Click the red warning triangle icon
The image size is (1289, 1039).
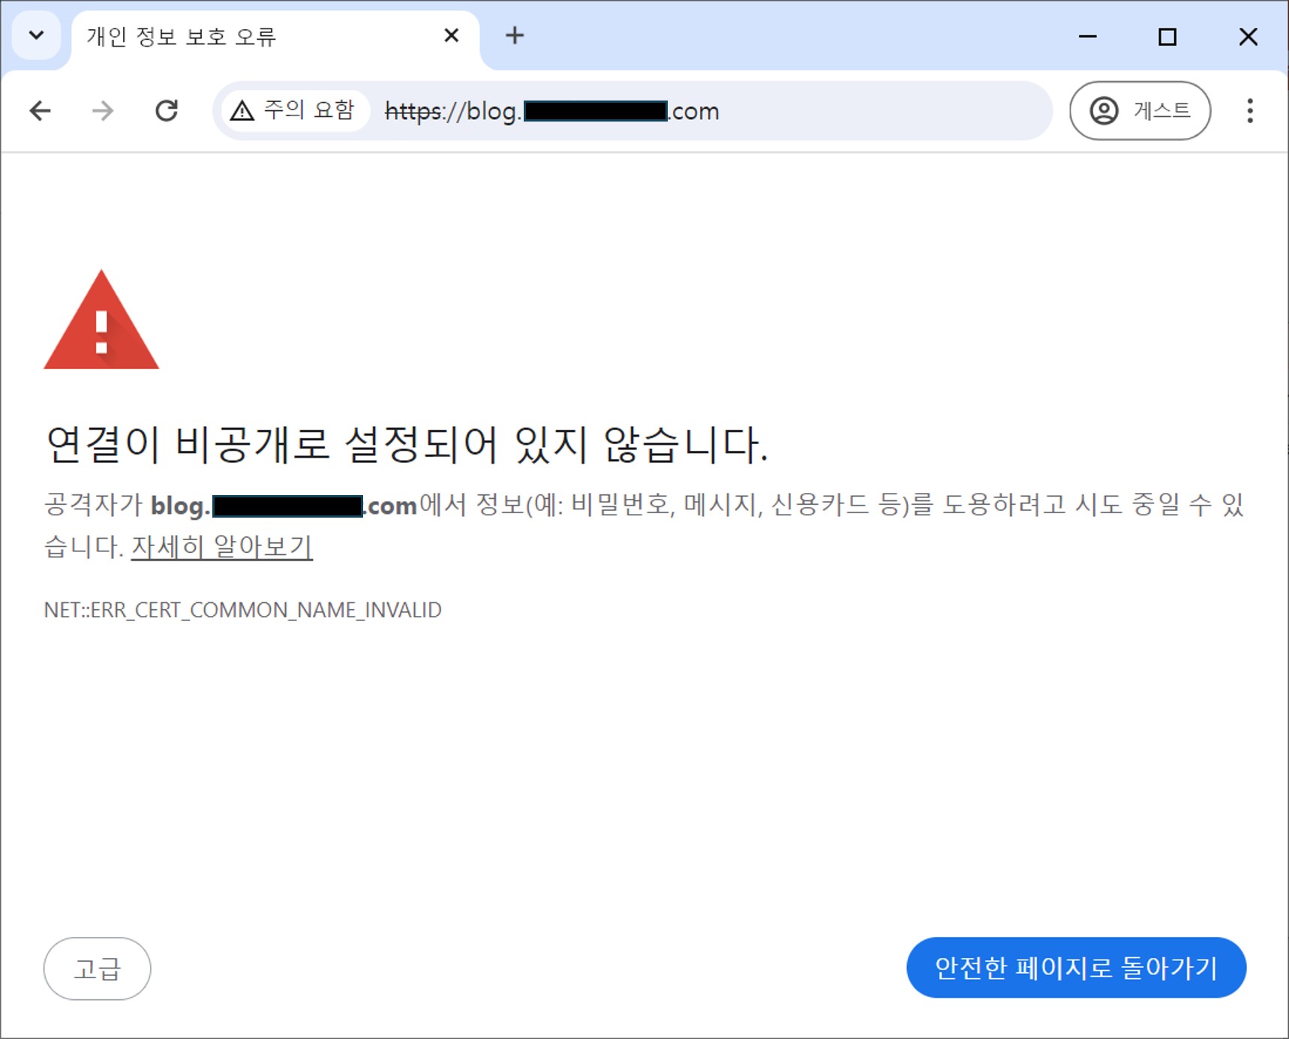tap(101, 320)
